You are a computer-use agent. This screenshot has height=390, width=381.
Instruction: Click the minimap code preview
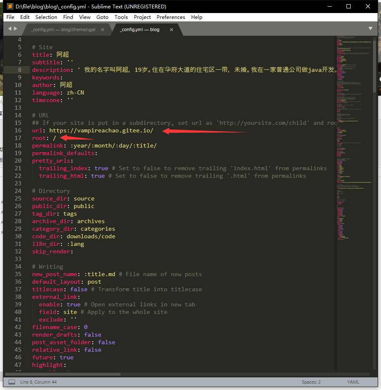[354, 126]
